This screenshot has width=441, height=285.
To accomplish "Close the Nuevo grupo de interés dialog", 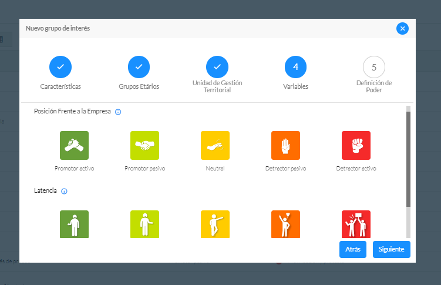I will [x=402, y=28].
